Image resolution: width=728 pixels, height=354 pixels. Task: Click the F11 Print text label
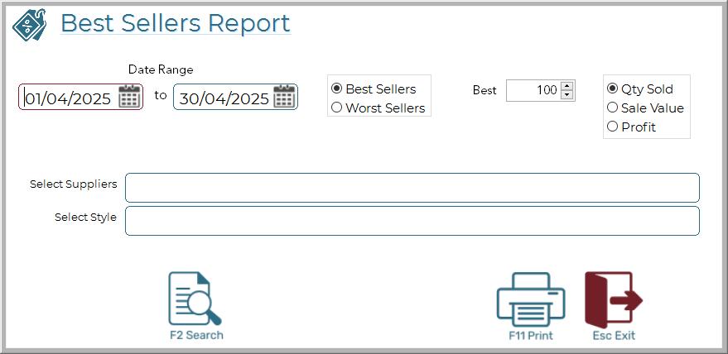(x=531, y=336)
